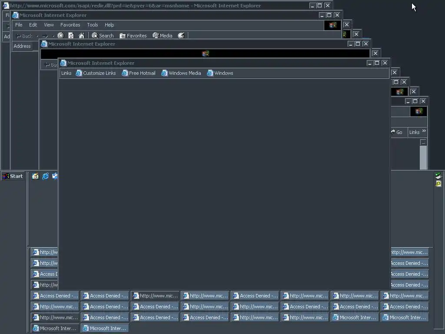
Task: Open the File menu
Action: [19, 25]
